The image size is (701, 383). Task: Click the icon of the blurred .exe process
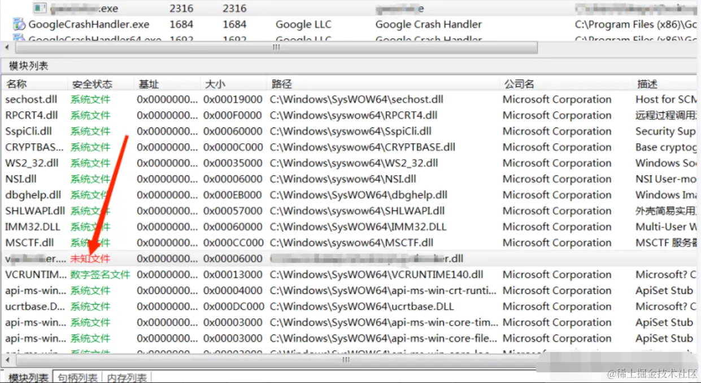(x=39, y=8)
